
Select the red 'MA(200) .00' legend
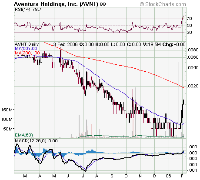(27, 53)
